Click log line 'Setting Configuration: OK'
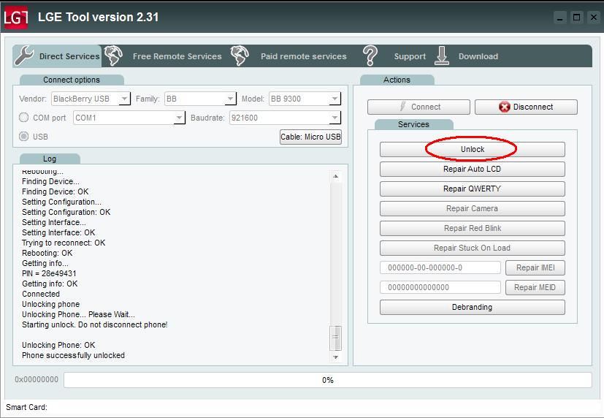The width and height of the screenshot is (604, 418). click(x=66, y=212)
